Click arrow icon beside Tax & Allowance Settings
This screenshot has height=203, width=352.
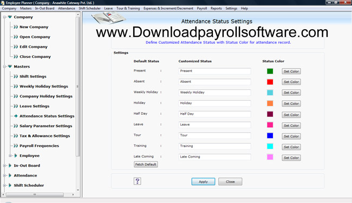tap(16, 136)
